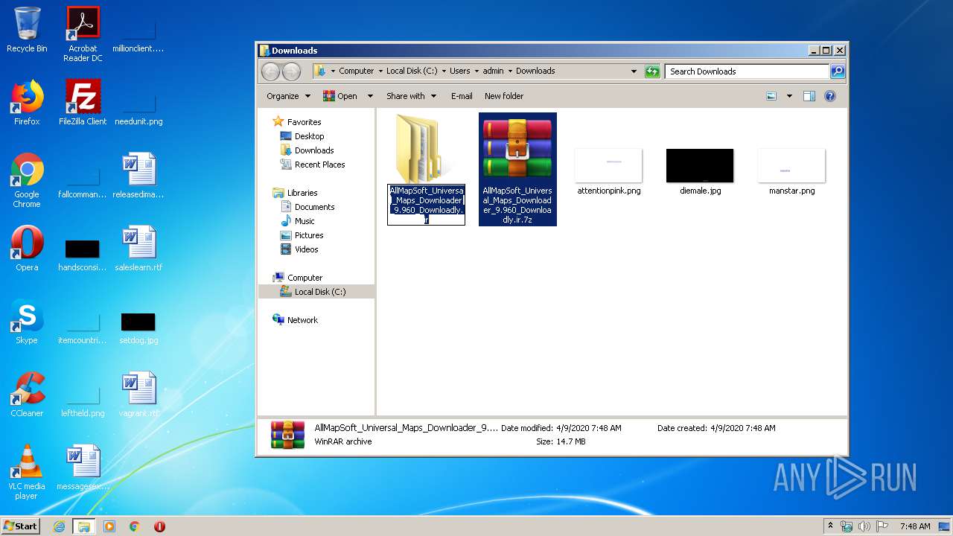Screen dimensions: 953x536
Task: Change the view with the views icon
Action: (x=771, y=96)
